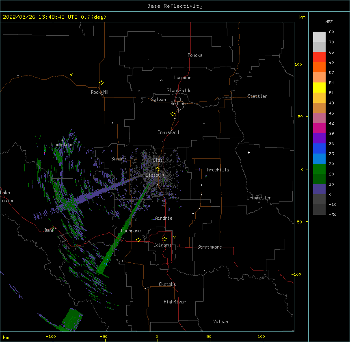
Task: Click the Okotoks label
Action: tap(167, 284)
